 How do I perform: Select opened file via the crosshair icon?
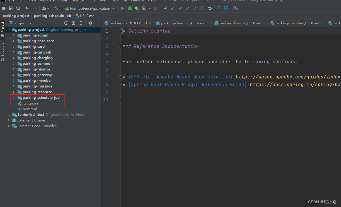[66, 23]
